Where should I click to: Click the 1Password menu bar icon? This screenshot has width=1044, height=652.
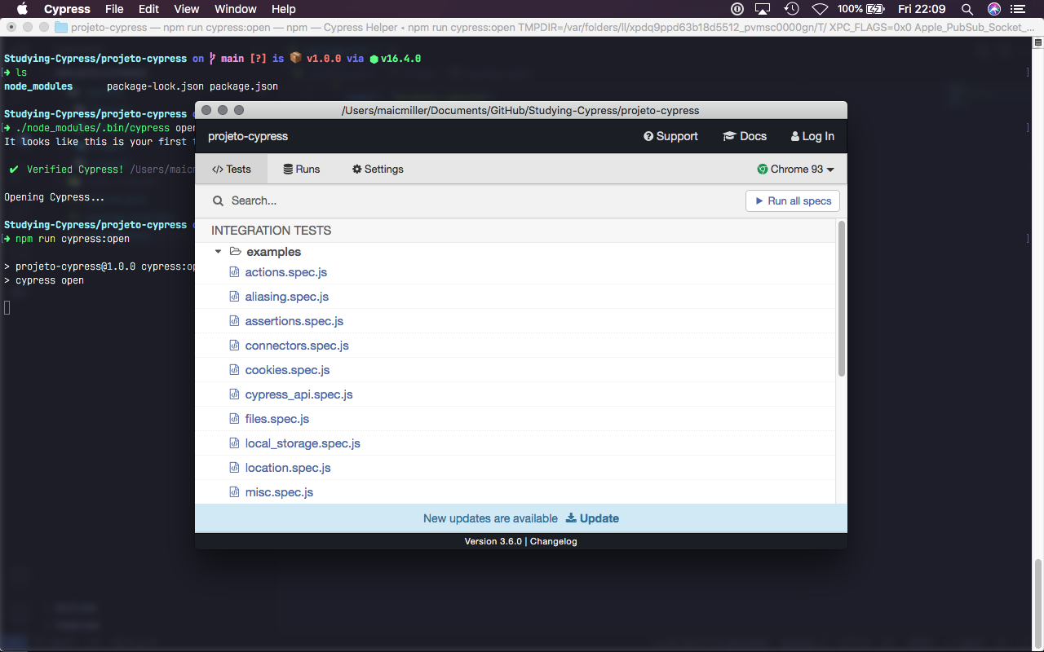(737, 9)
